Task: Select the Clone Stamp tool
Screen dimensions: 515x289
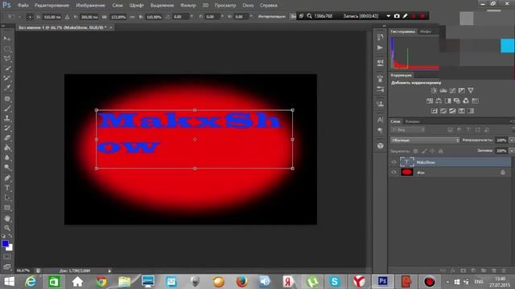Action: coord(7,118)
